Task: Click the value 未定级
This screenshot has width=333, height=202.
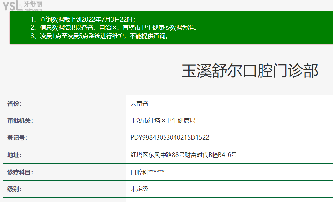Action: click(139, 189)
